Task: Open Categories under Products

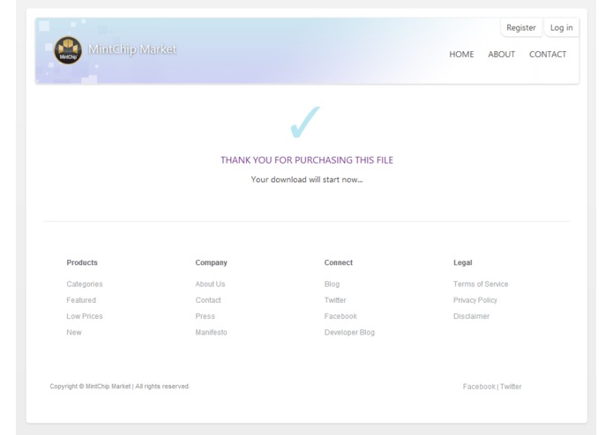Action: (x=85, y=284)
